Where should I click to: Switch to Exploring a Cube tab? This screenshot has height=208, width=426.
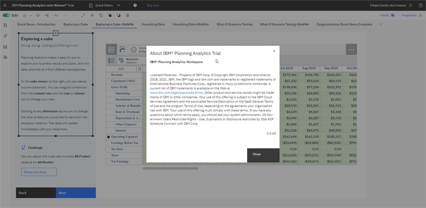pyautogui.click(x=76, y=24)
